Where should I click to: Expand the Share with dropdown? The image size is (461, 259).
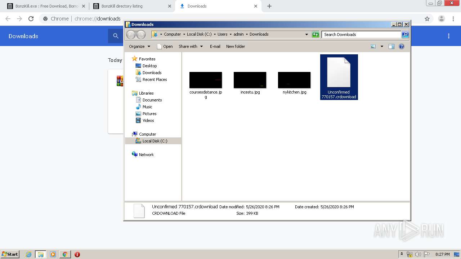point(191,46)
